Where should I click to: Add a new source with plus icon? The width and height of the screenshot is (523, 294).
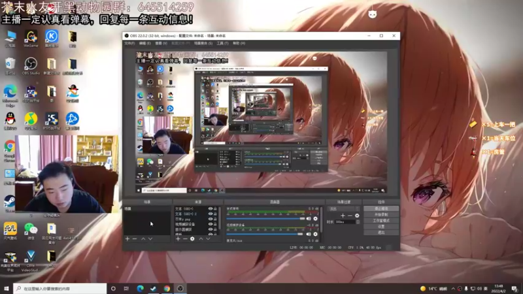(x=178, y=238)
